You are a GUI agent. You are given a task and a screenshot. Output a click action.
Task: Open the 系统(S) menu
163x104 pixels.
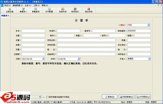[7, 5]
